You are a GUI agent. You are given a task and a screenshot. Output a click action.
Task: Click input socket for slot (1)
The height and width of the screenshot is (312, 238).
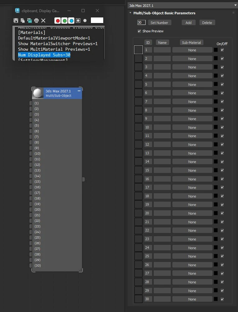coord(31,103)
